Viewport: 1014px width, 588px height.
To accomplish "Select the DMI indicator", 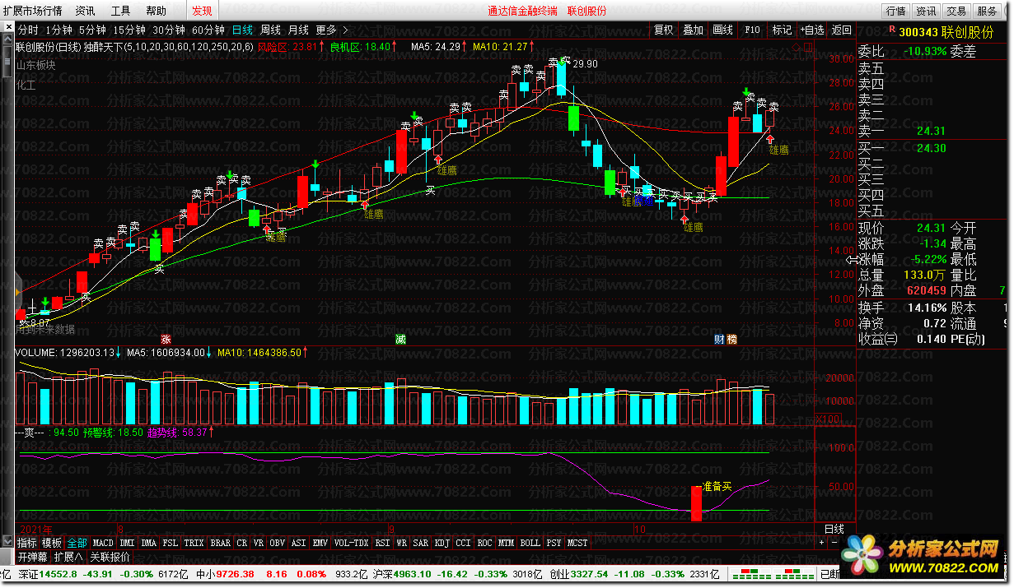I will [x=128, y=543].
